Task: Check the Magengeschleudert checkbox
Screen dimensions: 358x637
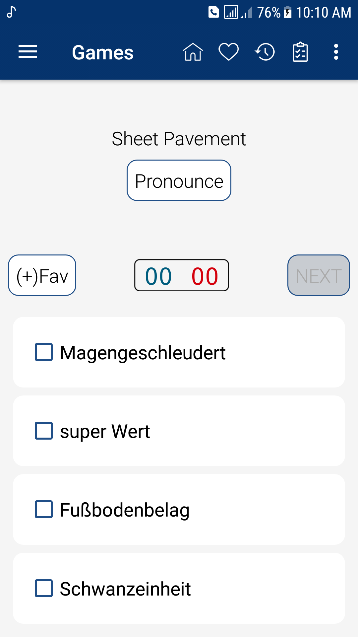Action: point(44,352)
